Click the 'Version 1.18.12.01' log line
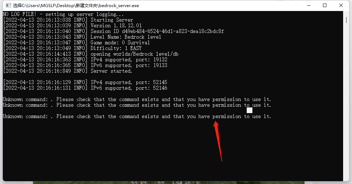The image size is (352, 184). [x=72, y=26]
